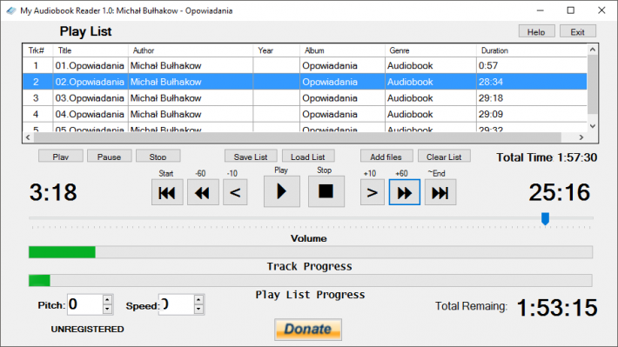The height and width of the screenshot is (347, 618).
Task: Click the app icon in title bar
Action: (x=11, y=10)
